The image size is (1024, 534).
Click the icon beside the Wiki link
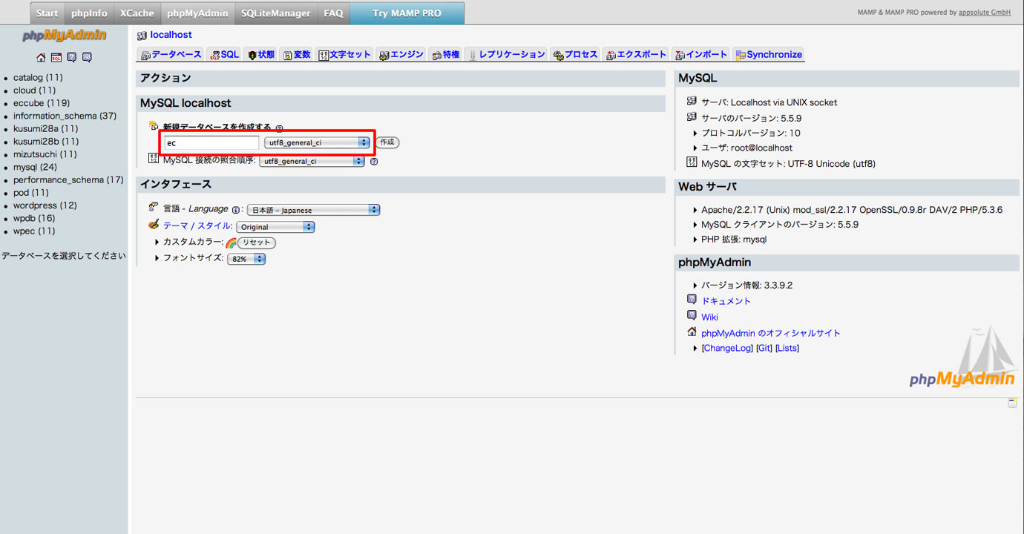(x=692, y=315)
